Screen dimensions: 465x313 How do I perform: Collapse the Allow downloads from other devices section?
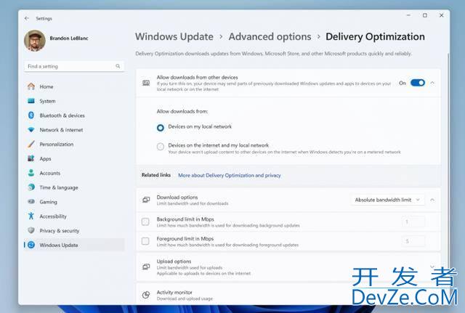point(432,83)
